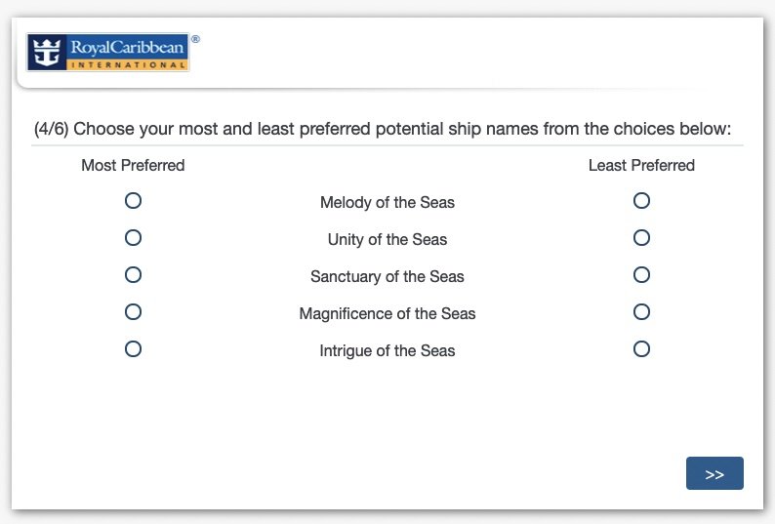The width and height of the screenshot is (775, 524).
Task: Click the Magnificence of the Seas label
Action: click(387, 314)
